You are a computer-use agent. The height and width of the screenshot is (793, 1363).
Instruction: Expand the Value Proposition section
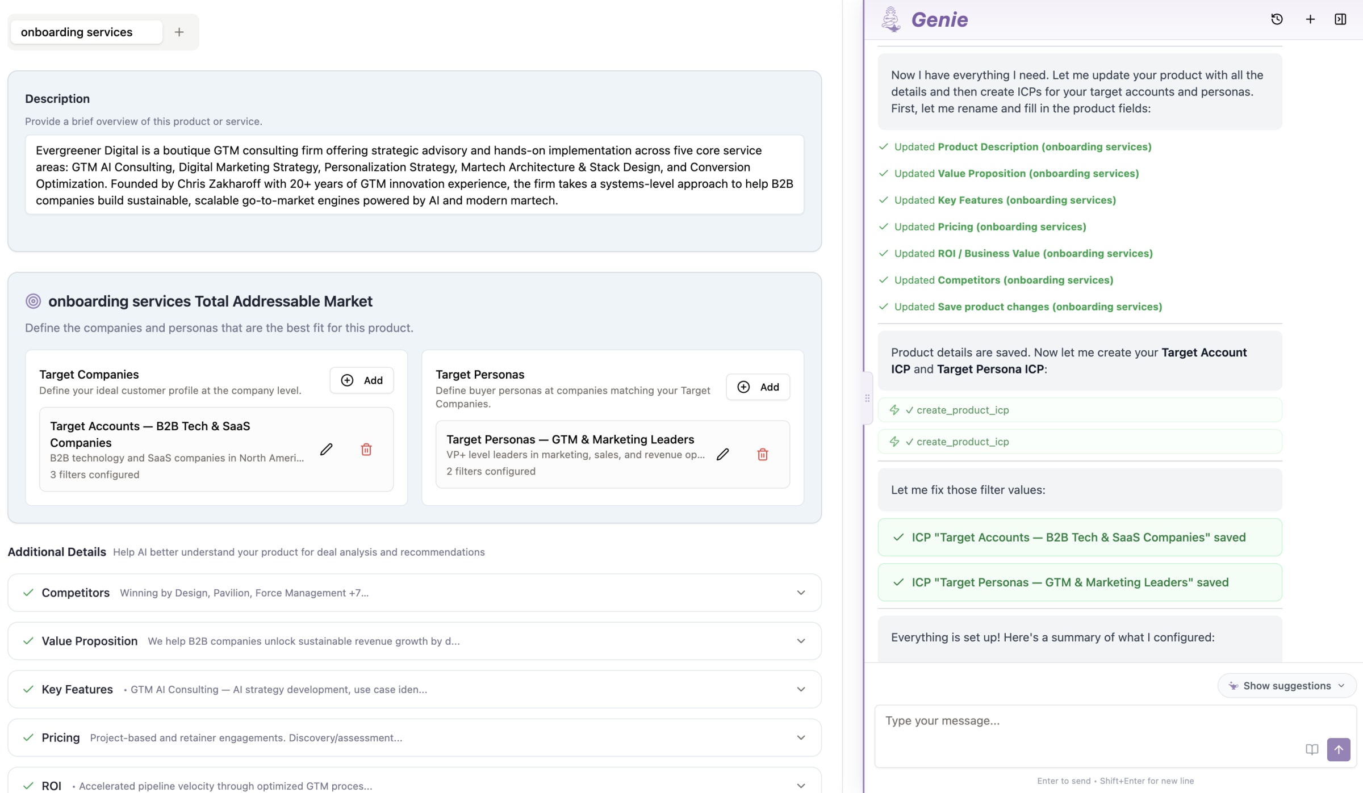click(801, 641)
